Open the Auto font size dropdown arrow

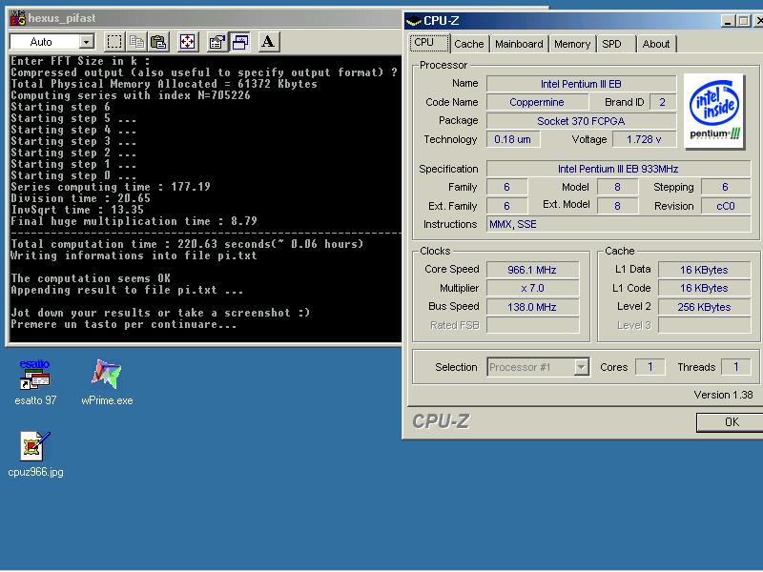(x=86, y=42)
